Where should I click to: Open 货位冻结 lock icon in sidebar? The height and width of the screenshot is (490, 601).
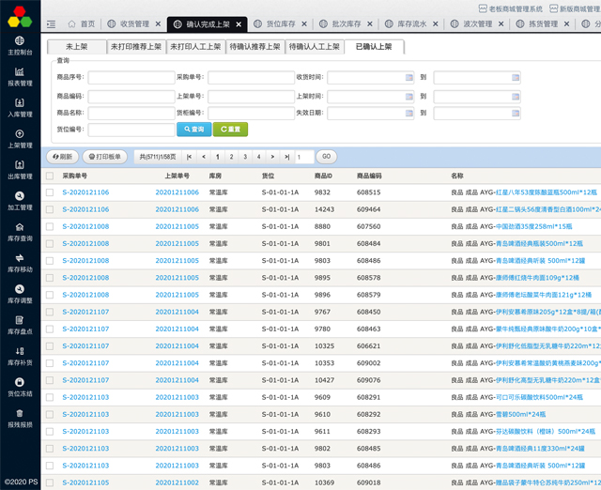coord(20,387)
